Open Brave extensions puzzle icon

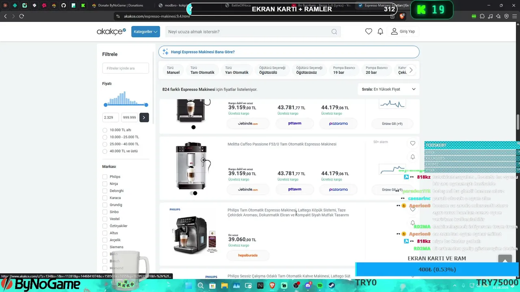[x=482, y=16]
